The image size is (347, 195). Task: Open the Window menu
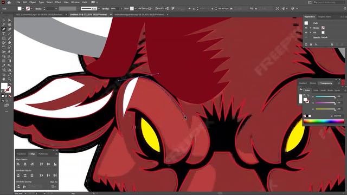75,2
